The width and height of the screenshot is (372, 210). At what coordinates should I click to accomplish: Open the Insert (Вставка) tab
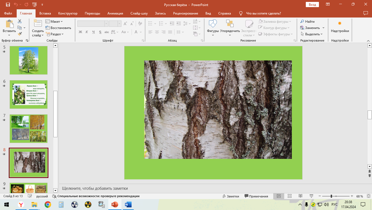(x=45, y=13)
